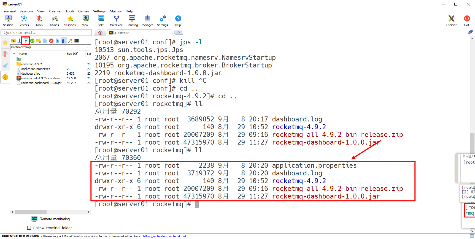Click the monitor icon in status bar corner

[472, 236]
